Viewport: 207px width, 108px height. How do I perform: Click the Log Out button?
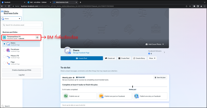[x=22, y=75]
